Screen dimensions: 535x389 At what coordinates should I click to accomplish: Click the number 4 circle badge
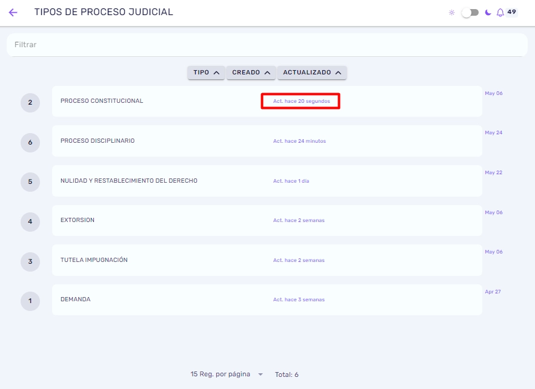[30, 222]
